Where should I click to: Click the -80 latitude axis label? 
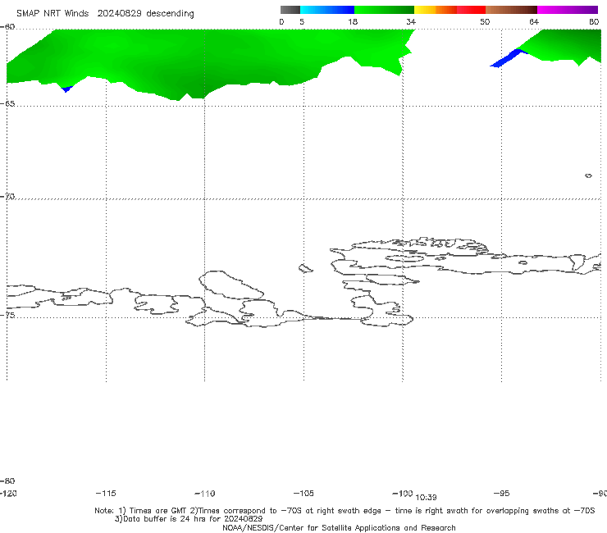(x=7, y=481)
